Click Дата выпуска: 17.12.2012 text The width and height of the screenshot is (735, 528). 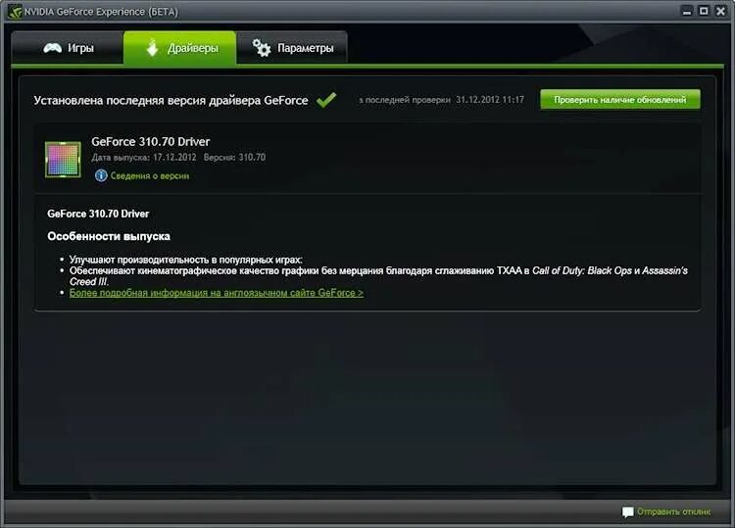[144, 158]
